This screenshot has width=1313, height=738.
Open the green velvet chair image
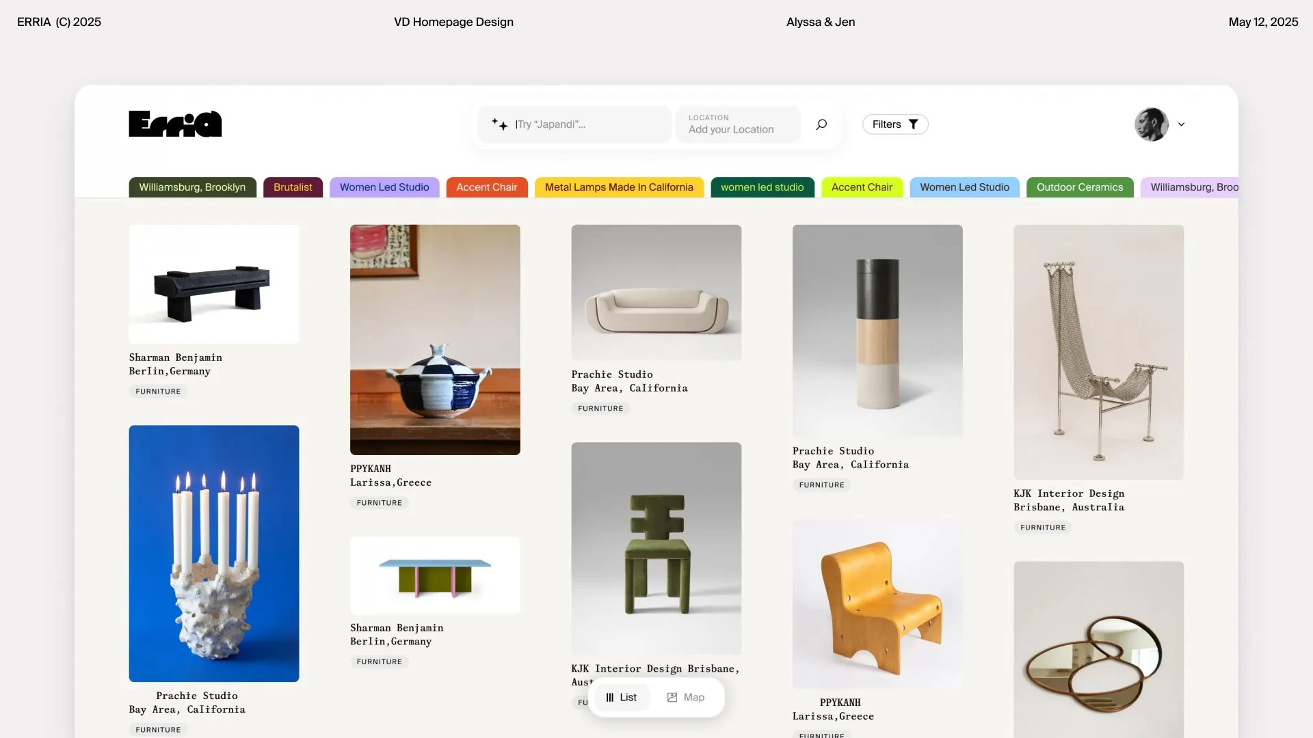click(x=656, y=548)
